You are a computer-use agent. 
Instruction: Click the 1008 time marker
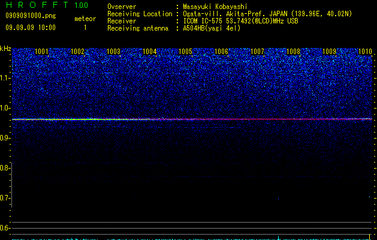point(294,52)
